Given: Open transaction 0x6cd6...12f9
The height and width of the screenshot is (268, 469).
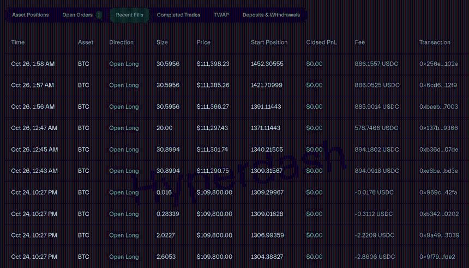Looking at the screenshot, I should [438, 85].
